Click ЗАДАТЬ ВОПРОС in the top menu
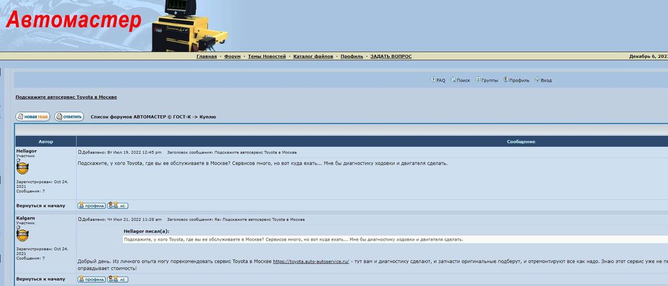The height and width of the screenshot is (286, 668). pos(391,56)
